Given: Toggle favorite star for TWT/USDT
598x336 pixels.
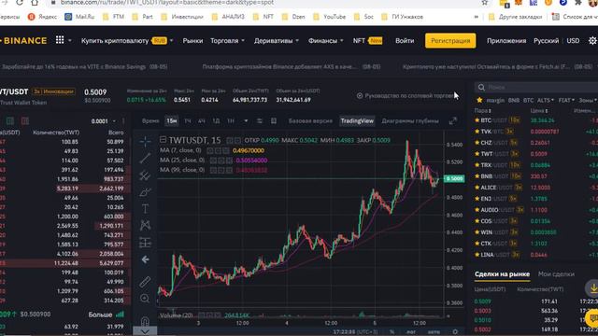Looking at the screenshot, I should coord(477,154).
